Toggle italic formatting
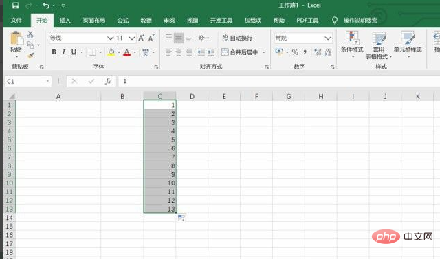 point(64,52)
